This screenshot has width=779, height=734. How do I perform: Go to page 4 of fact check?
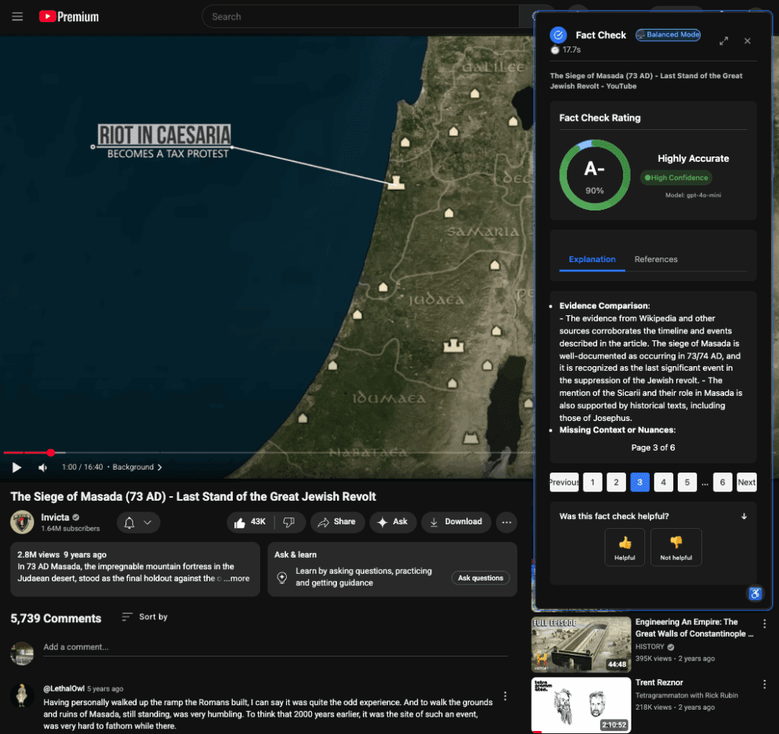pyautogui.click(x=663, y=482)
